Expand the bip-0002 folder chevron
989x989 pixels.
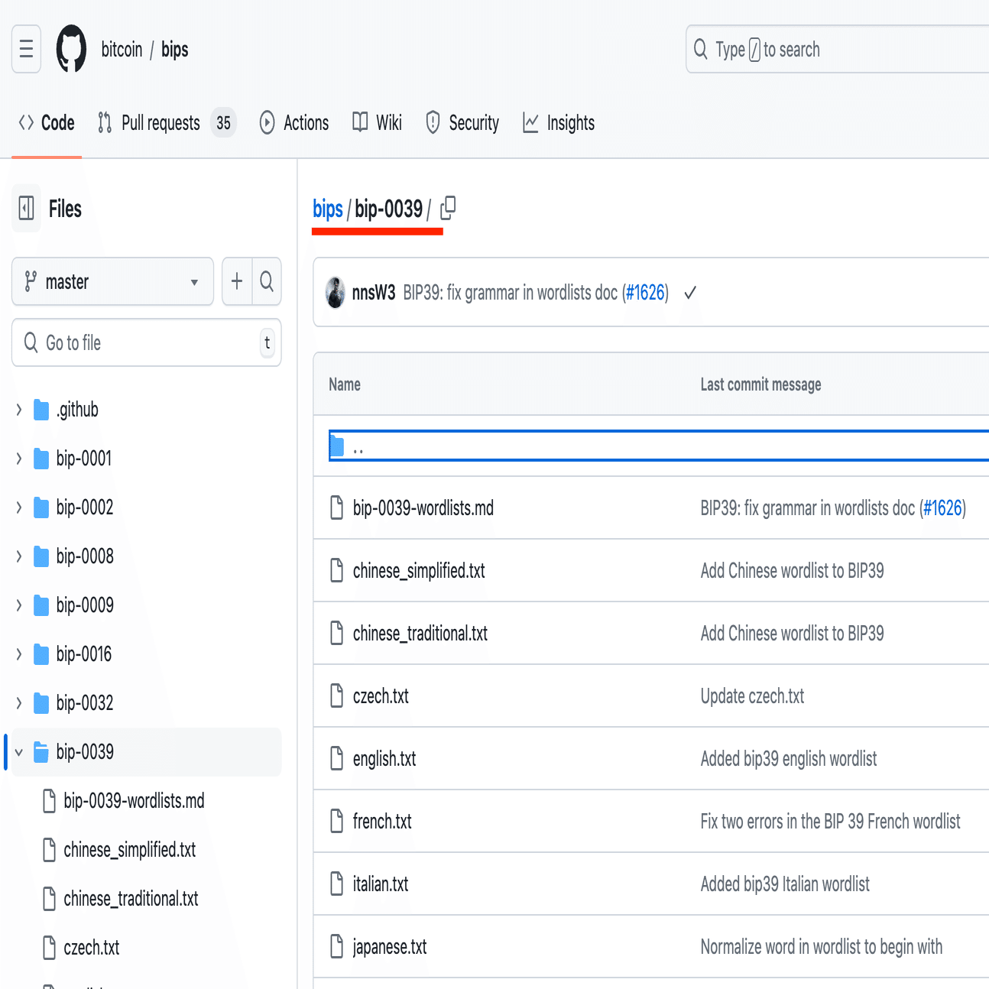[19, 508]
